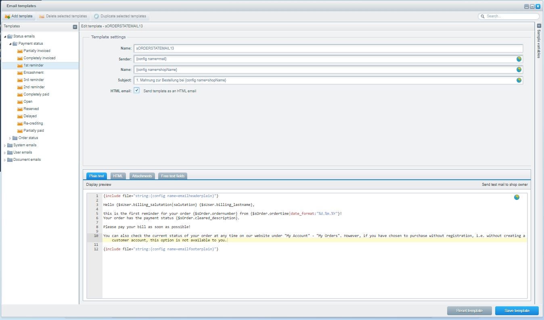Open translation globe in the plain text editor
The height and width of the screenshot is (320, 544).
point(517,197)
